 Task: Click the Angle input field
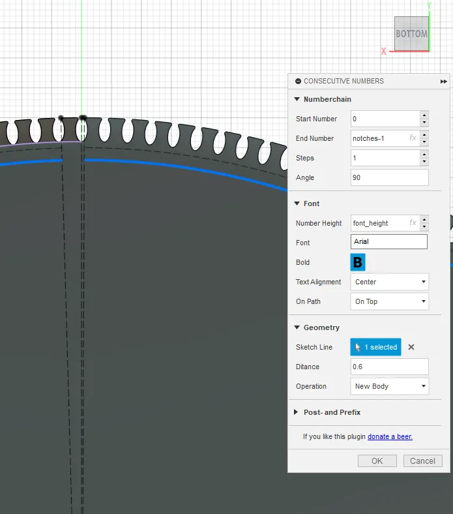[390, 177]
